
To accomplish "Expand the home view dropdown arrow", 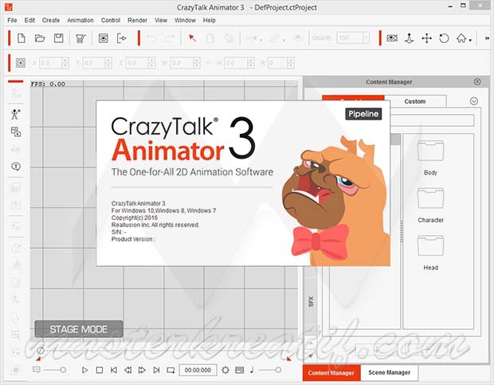I will point(470,41).
